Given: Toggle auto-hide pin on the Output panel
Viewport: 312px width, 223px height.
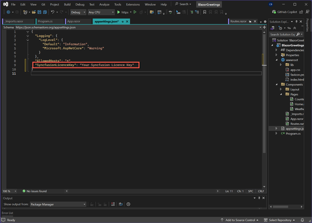Looking at the screenshot, I should (259, 198).
